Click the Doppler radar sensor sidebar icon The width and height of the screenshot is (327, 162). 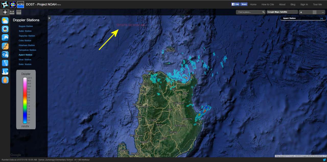coord(5,29)
